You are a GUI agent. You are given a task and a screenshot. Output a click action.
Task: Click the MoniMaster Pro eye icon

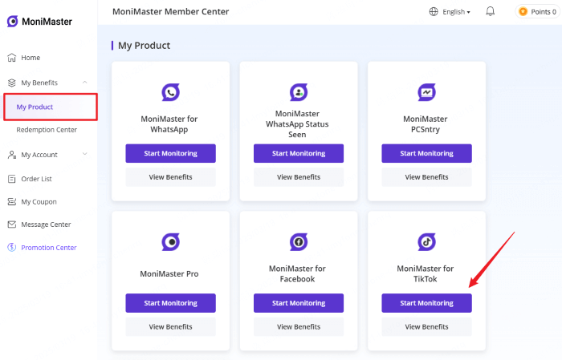coord(170,242)
